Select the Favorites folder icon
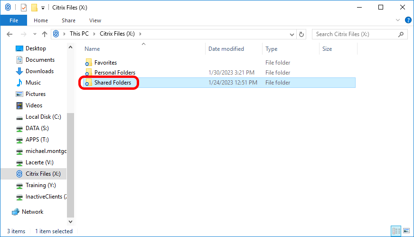This screenshot has width=414, height=237. click(88, 63)
